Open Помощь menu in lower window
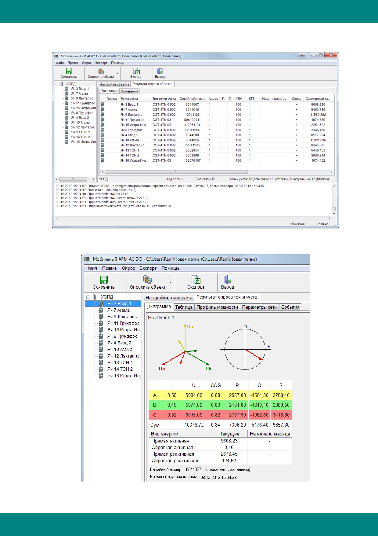 (171, 268)
